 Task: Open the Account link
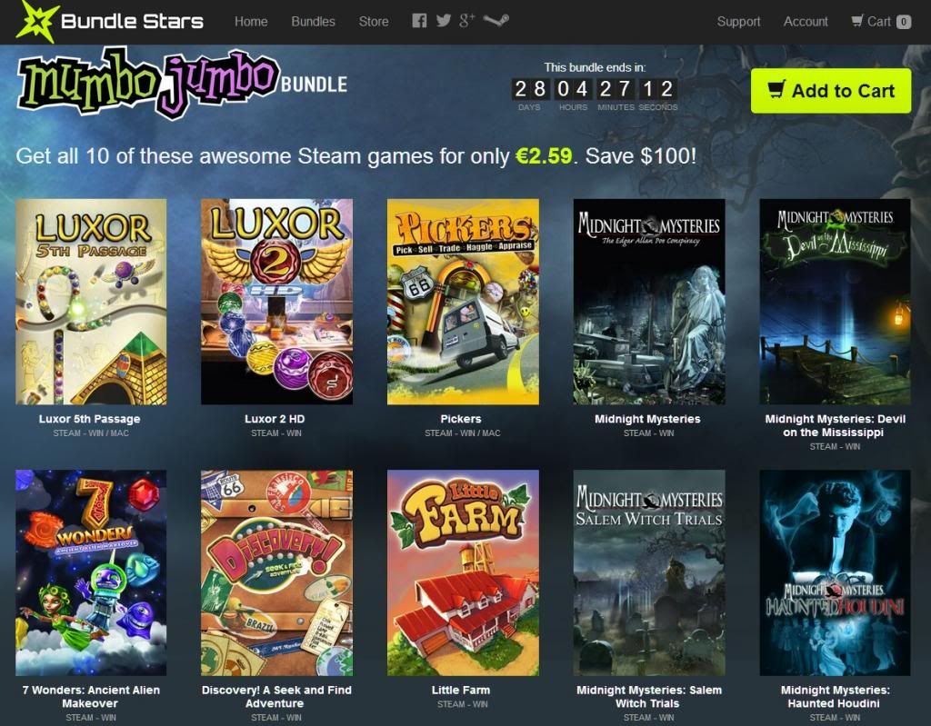pos(806,22)
